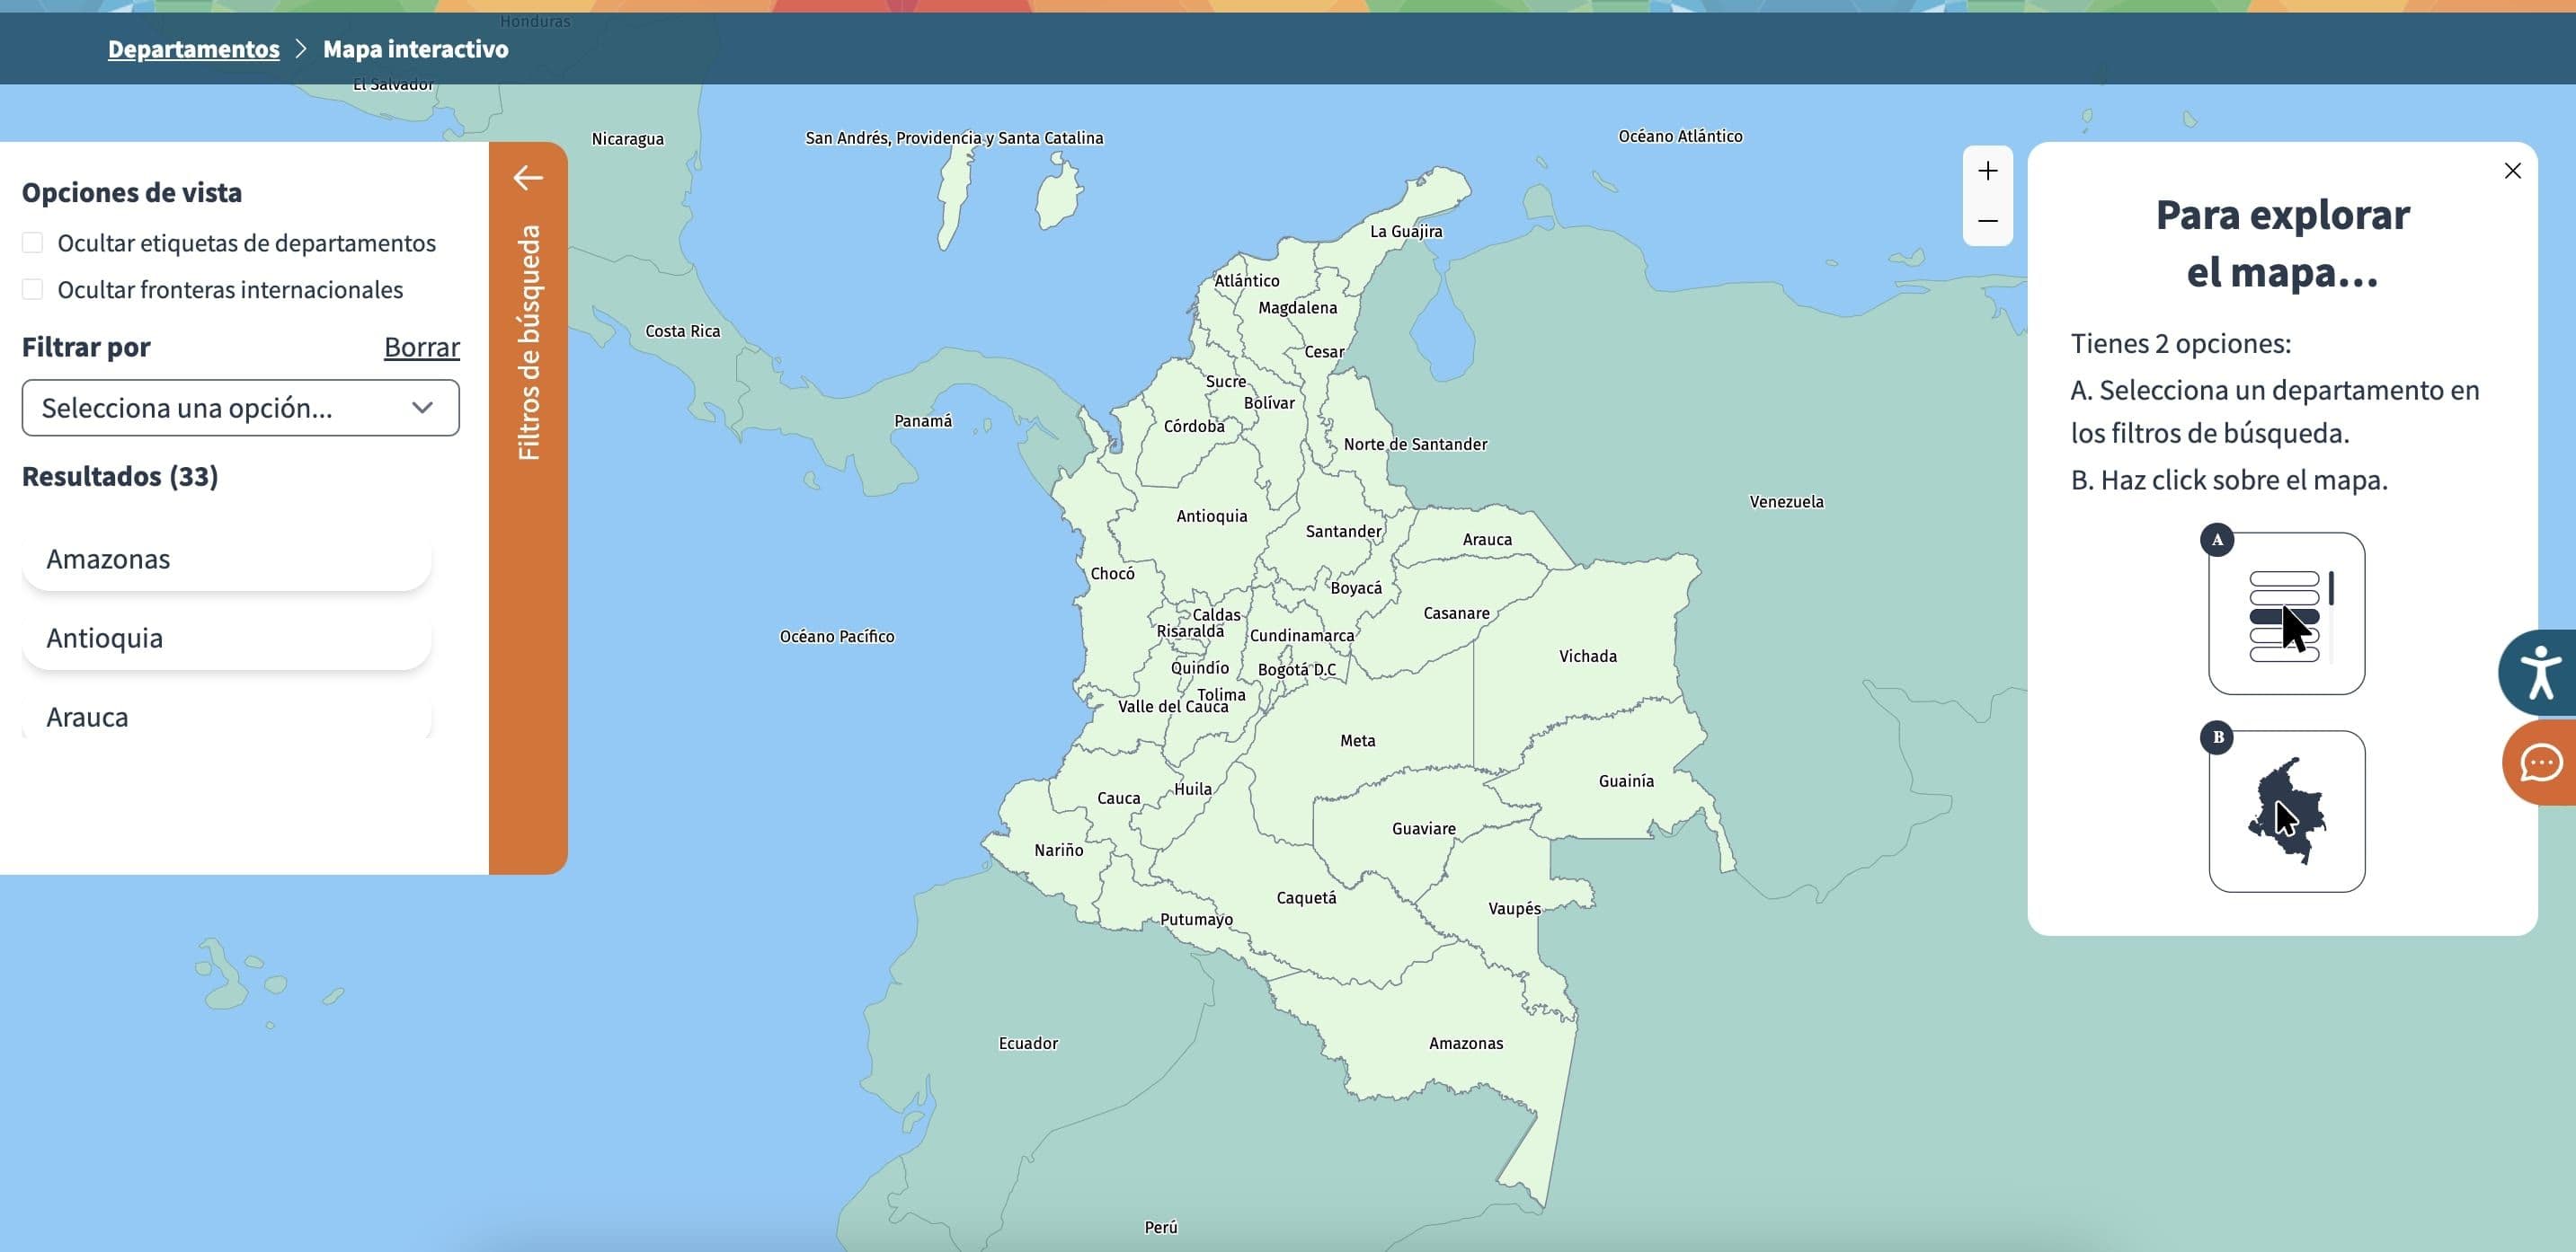Click Córdoba department on the map
2576x1252 pixels.
[x=1193, y=426]
